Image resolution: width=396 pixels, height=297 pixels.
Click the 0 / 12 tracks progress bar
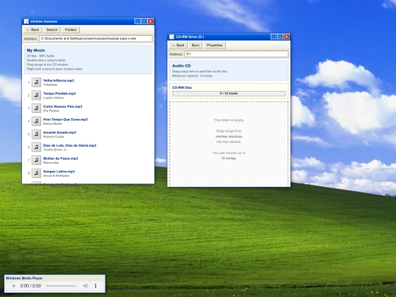pos(229,93)
